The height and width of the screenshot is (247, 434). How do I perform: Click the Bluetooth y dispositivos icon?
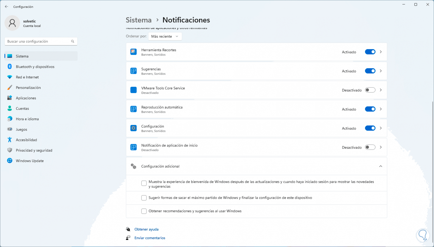pos(10,67)
